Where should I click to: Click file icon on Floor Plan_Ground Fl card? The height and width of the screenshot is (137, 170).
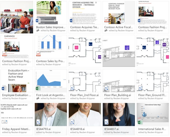140,88
